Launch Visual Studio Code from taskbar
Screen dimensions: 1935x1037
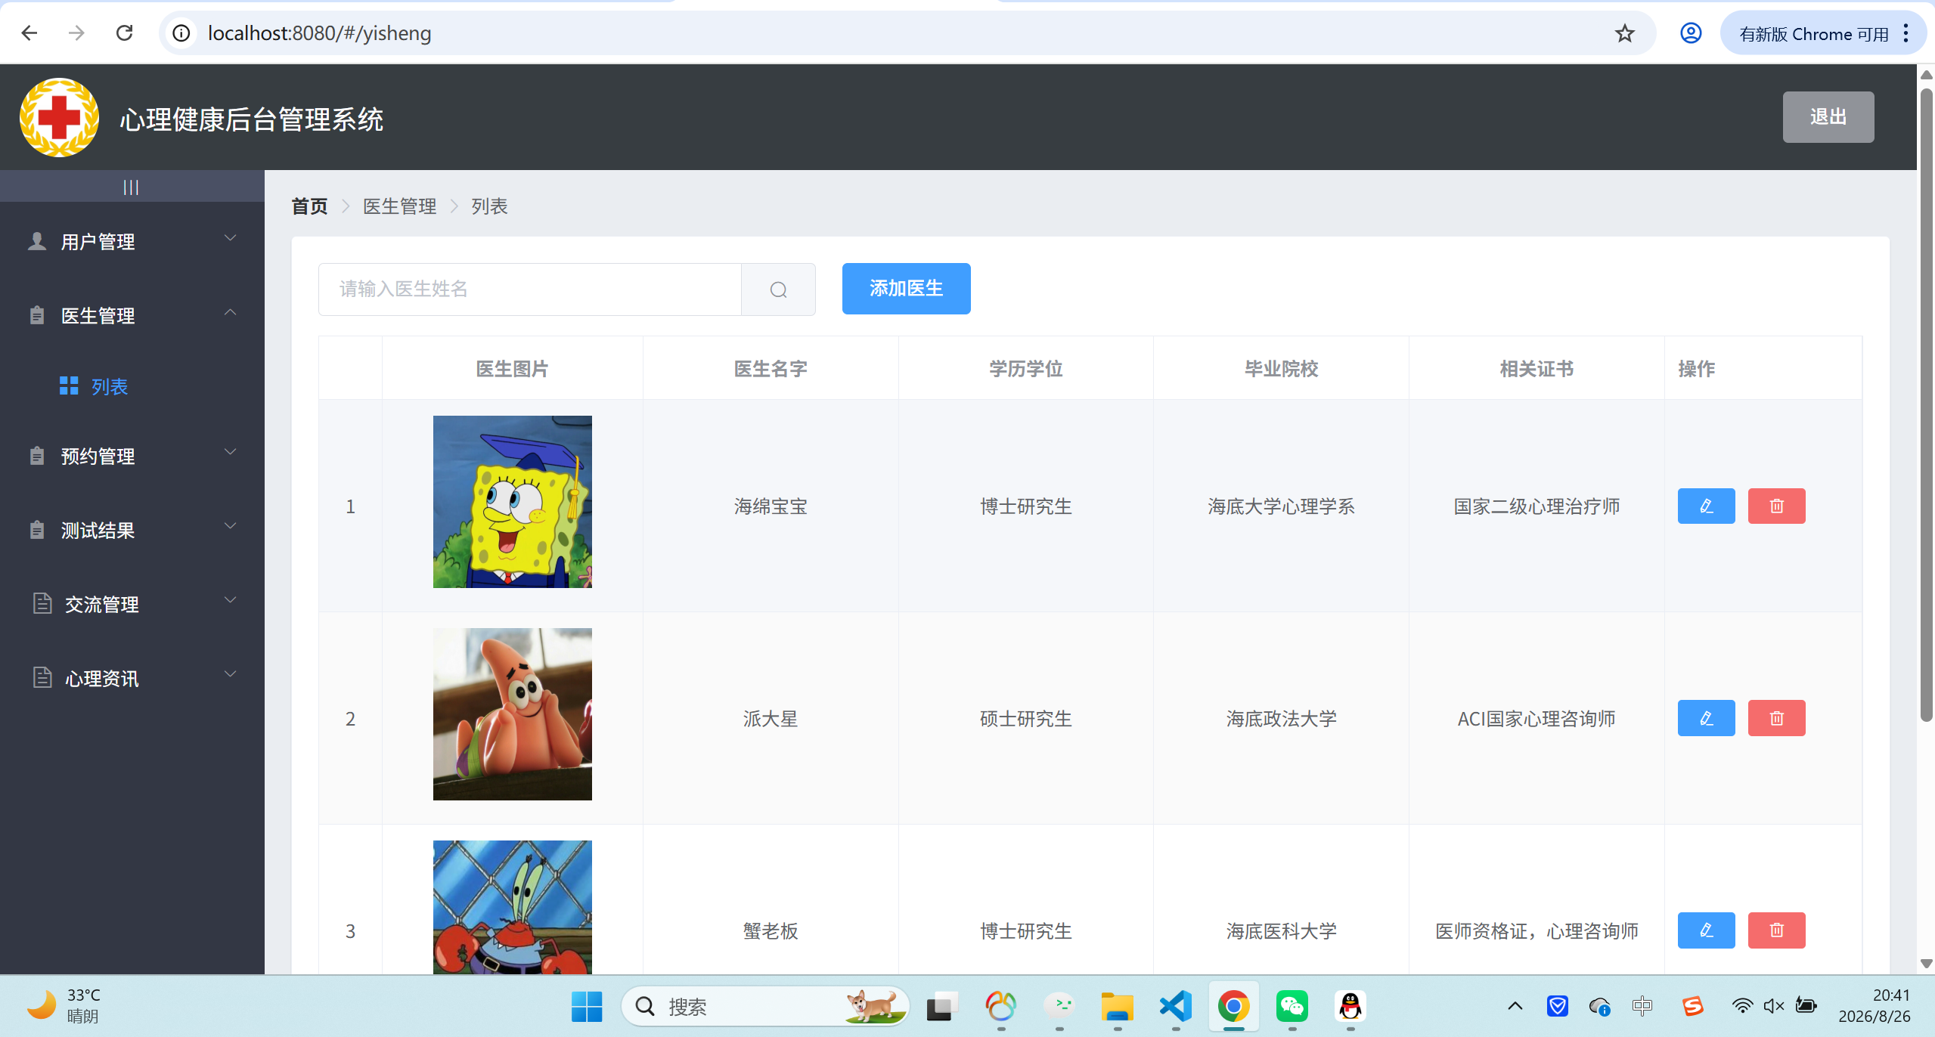[1175, 1006]
